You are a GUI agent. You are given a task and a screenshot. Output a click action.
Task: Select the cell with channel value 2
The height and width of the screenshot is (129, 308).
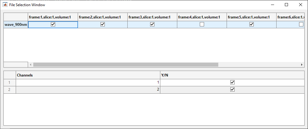[88, 89]
